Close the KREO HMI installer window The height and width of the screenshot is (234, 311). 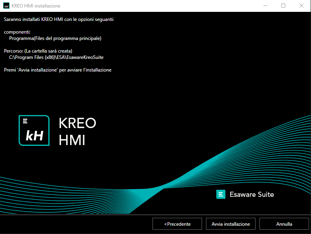[x=301, y=6]
